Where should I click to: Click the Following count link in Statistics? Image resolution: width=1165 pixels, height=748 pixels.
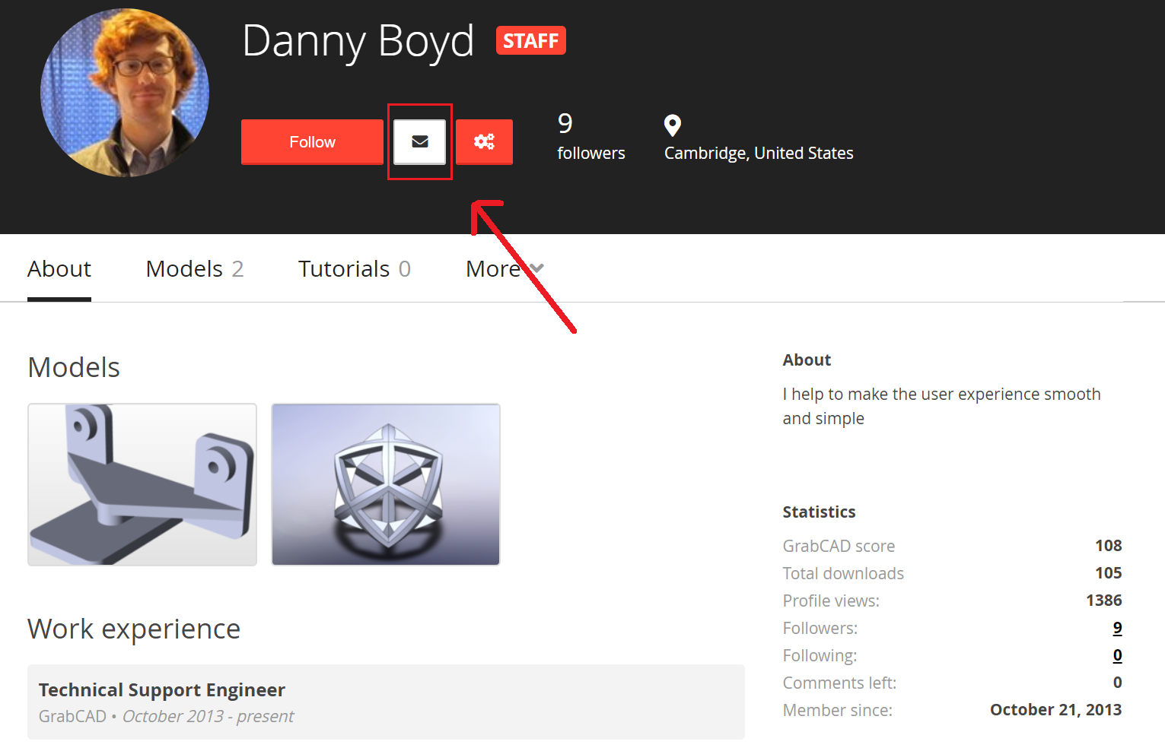coord(1116,655)
